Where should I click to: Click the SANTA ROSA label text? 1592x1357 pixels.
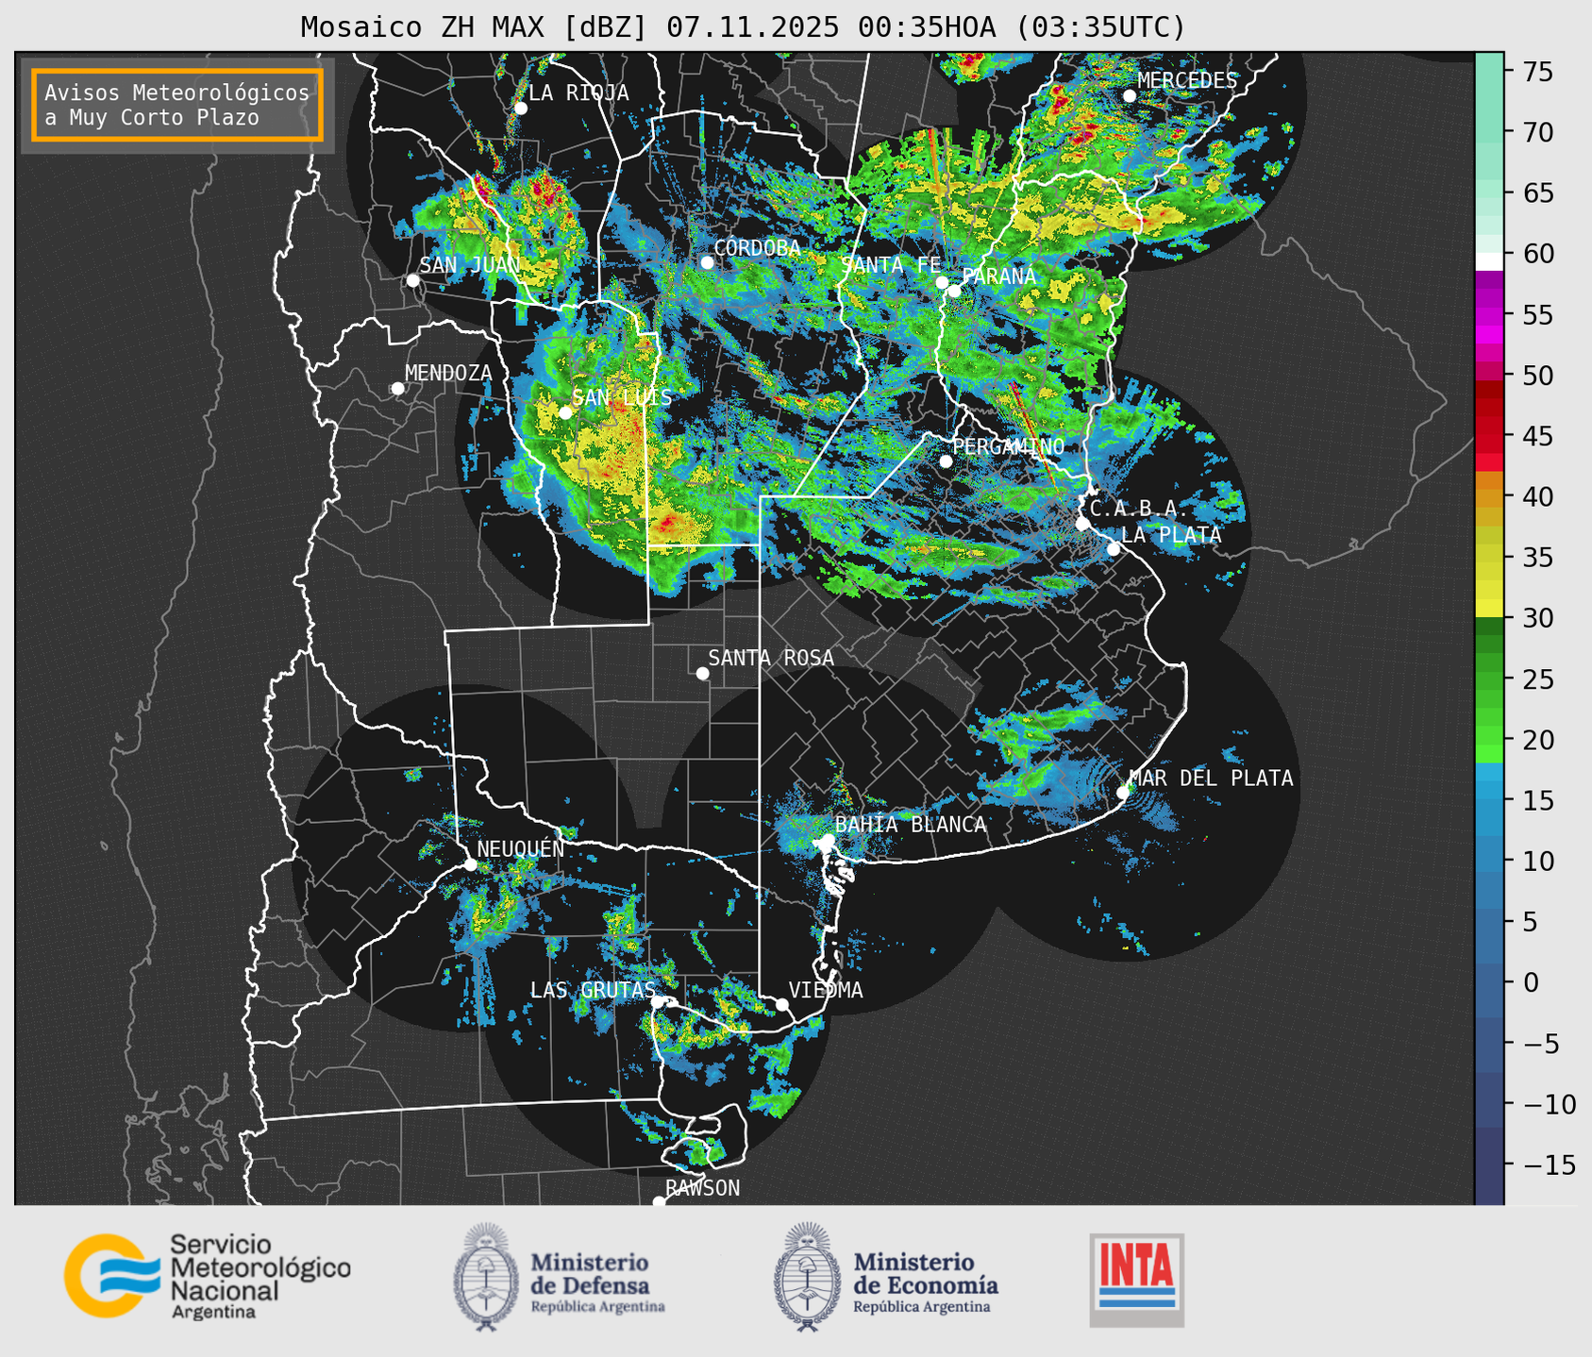click(771, 659)
